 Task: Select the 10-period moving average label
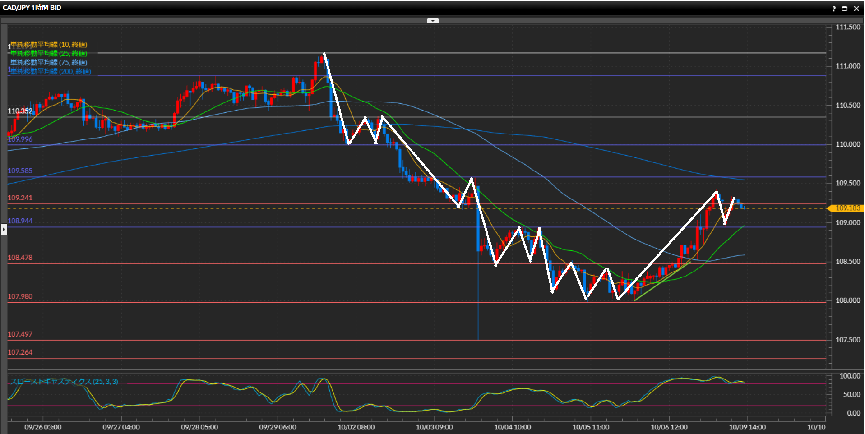pos(49,44)
